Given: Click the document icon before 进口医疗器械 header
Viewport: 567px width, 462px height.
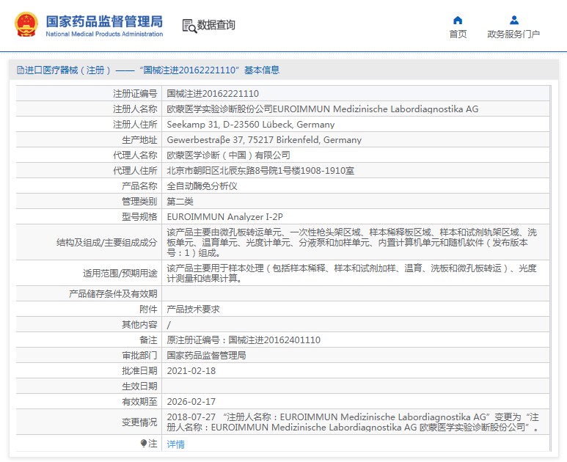Looking at the screenshot, I should [x=20, y=70].
